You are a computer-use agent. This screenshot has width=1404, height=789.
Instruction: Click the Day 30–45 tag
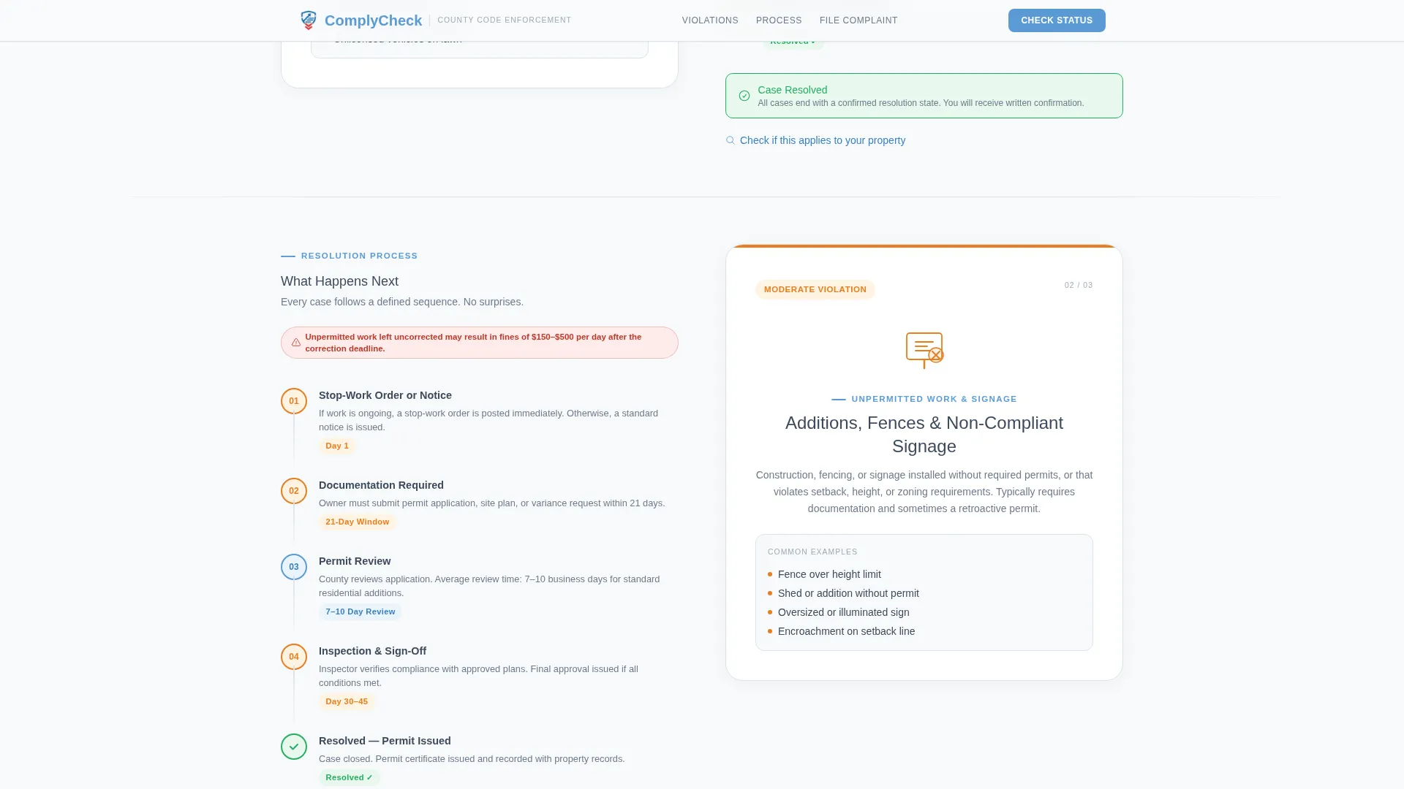[347, 701]
